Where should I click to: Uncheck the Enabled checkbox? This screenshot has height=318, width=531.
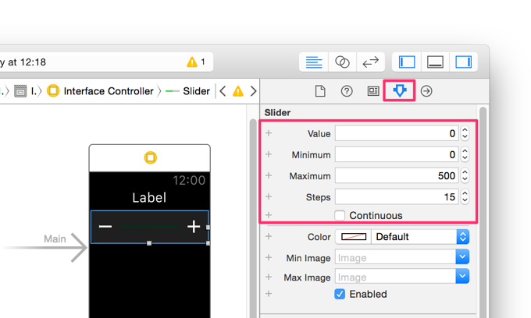(x=340, y=294)
